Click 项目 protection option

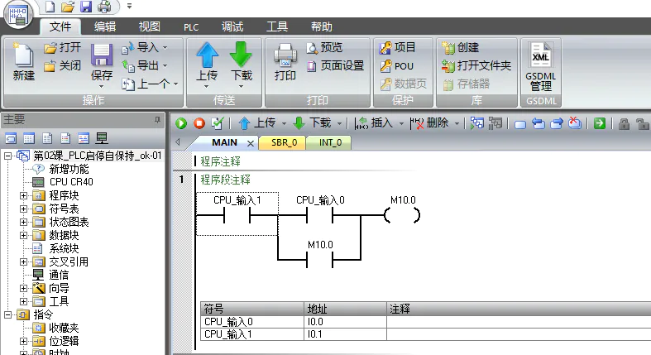pos(397,48)
